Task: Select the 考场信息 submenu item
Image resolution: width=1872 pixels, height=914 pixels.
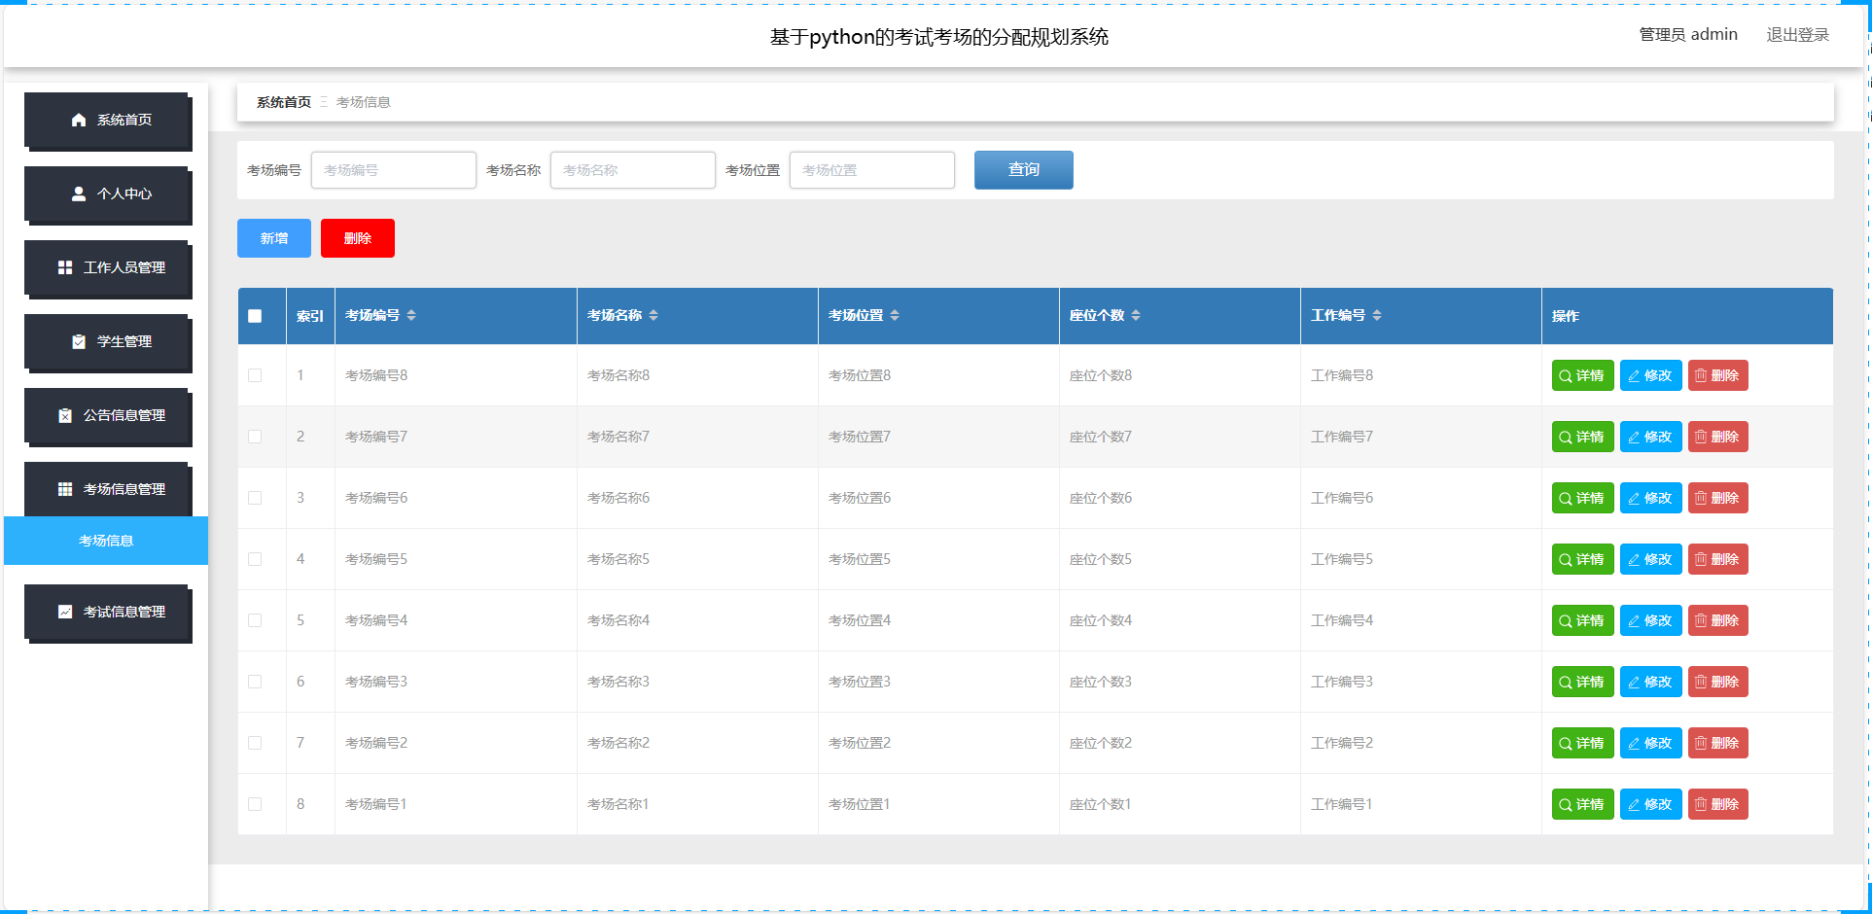Action: click(x=106, y=541)
